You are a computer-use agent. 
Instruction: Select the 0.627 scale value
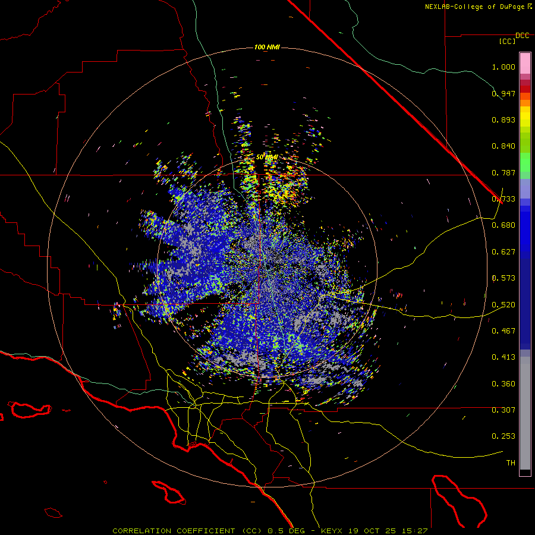tap(503, 252)
